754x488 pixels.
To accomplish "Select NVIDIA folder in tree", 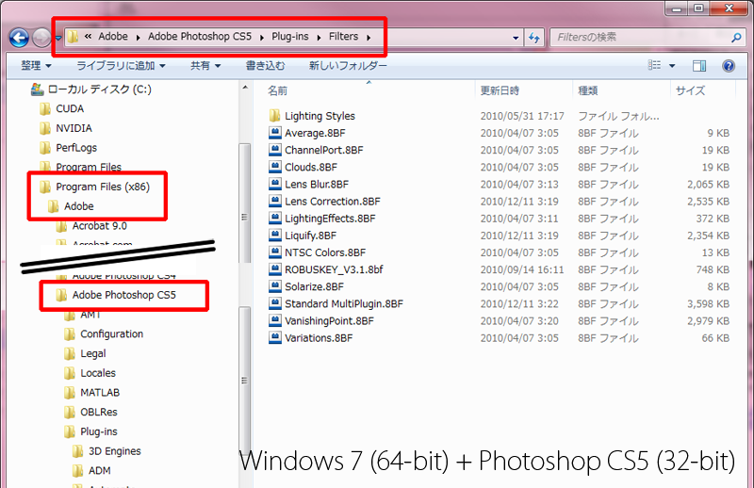I will (66, 128).
